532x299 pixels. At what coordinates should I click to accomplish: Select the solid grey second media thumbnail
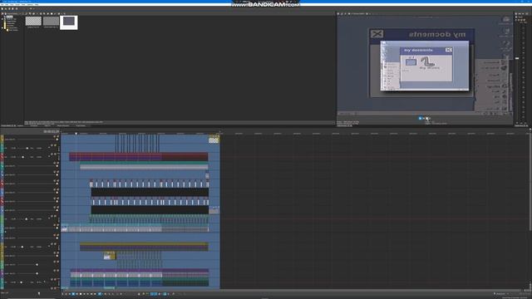pyautogui.click(x=51, y=21)
